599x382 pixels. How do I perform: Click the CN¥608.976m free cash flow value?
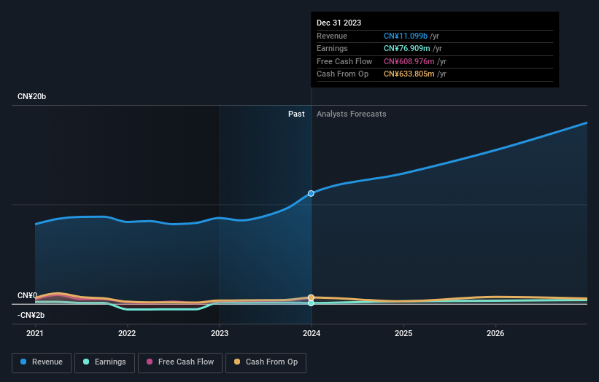[x=409, y=61]
